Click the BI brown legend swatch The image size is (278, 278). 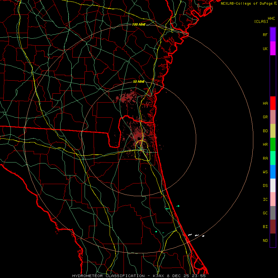tap(273, 227)
